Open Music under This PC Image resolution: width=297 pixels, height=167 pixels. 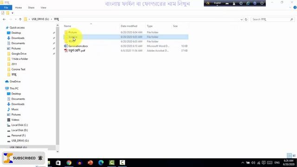(15, 109)
